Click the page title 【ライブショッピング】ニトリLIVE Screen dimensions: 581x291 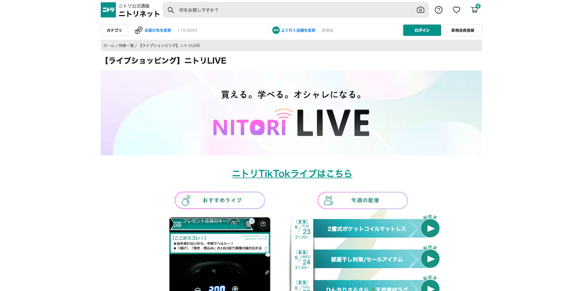164,61
